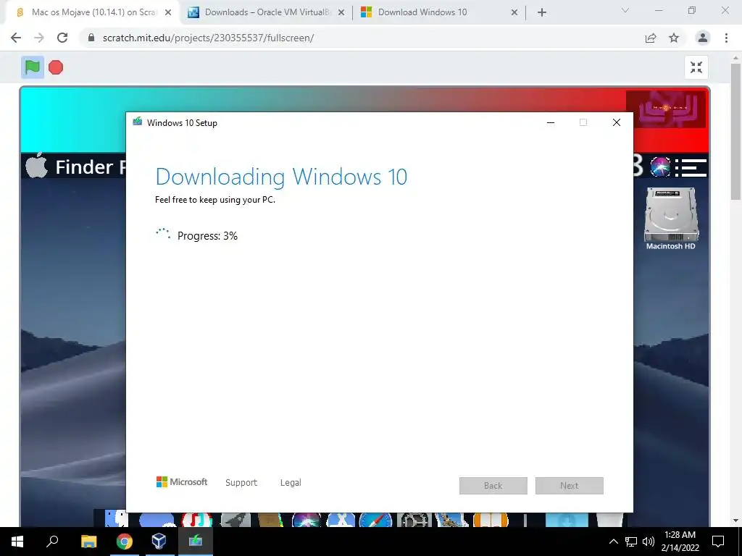The height and width of the screenshot is (556, 742).
Task: Click the App Store icon in dock
Action: click(x=341, y=520)
